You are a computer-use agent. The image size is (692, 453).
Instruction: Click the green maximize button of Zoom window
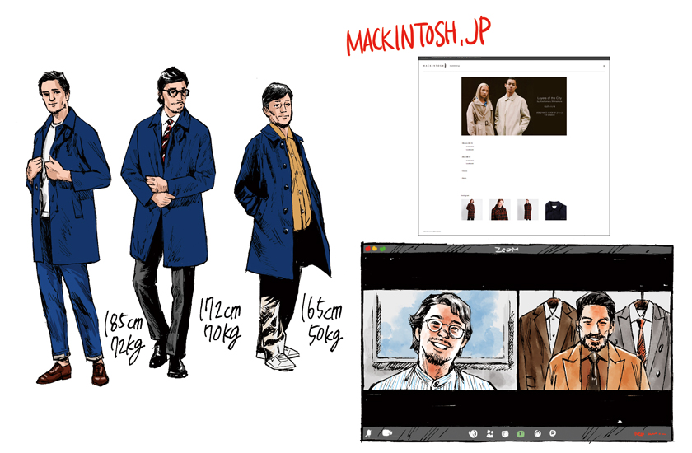click(x=383, y=249)
